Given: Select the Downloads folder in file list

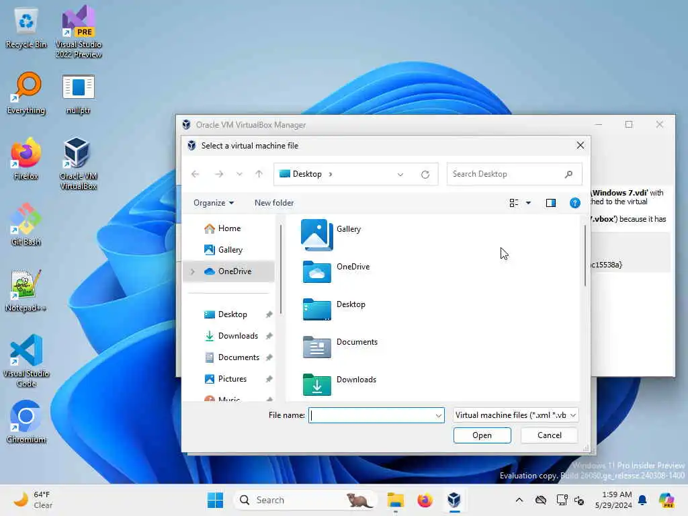Looking at the screenshot, I should click(339, 384).
